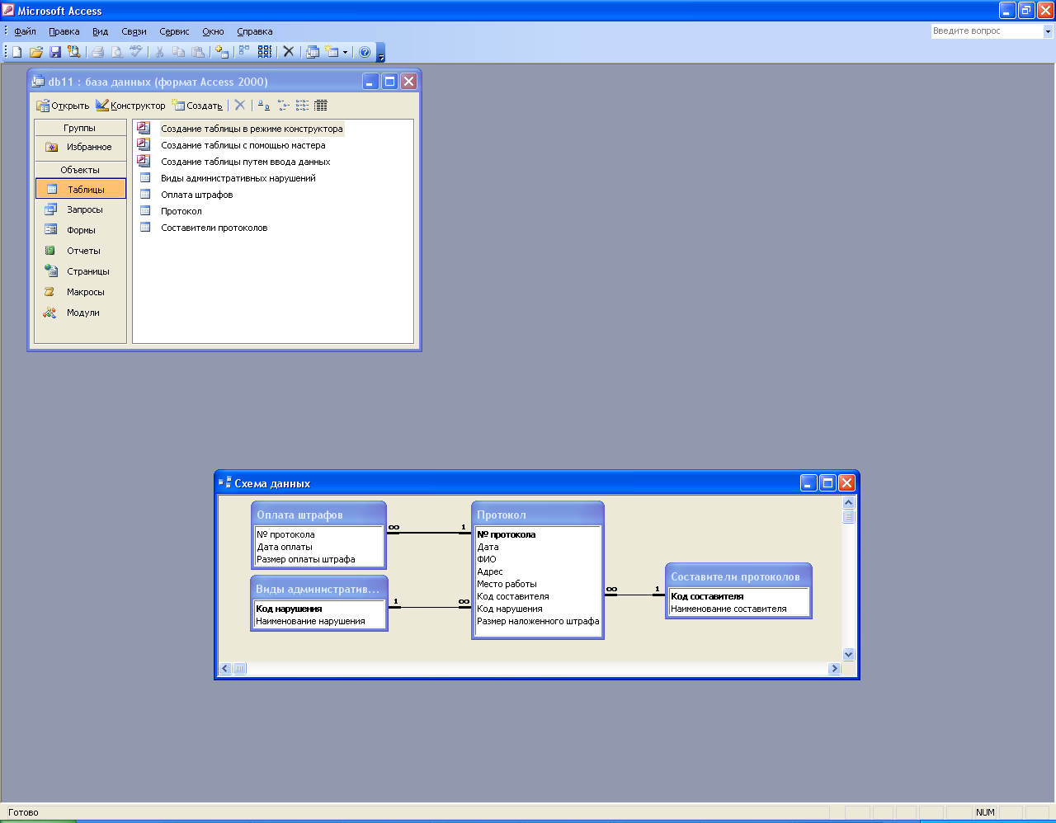Viewport: 1056px width, 823px height.
Task: Click the Группы header button
Action: point(80,128)
